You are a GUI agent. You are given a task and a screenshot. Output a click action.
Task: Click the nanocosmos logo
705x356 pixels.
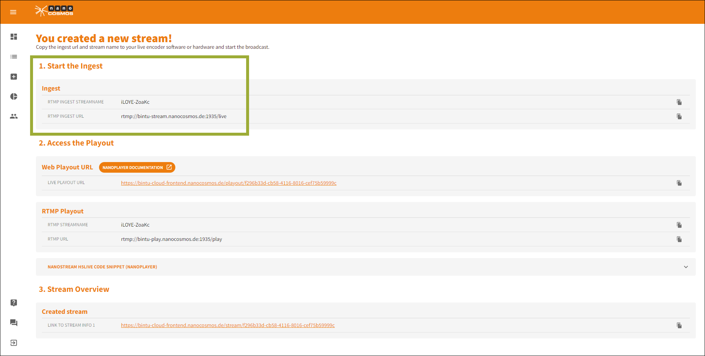point(54,11)
